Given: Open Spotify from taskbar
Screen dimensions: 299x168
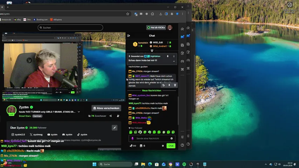Looking at the screenshot, I should coord(184,164).
